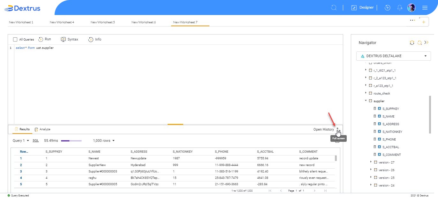Image resolution: width=438 pixels, height=198 pixels.
Task: Switch to New Worksheet 1 tab
Action: pos(21,22)
